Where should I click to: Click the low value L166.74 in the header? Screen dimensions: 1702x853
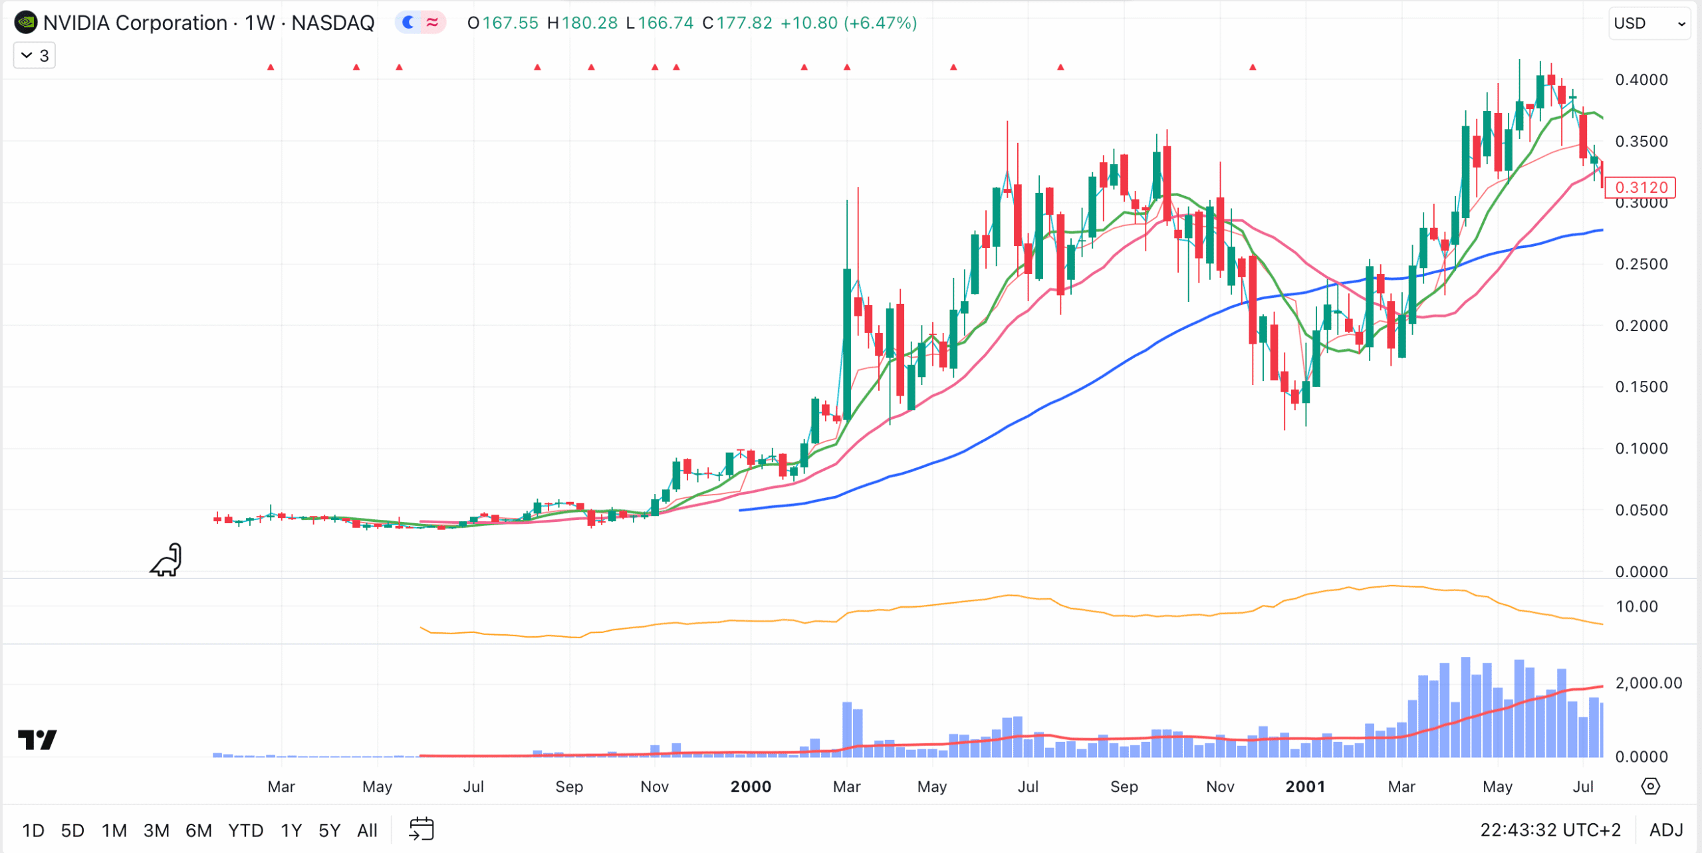(660, 23)
